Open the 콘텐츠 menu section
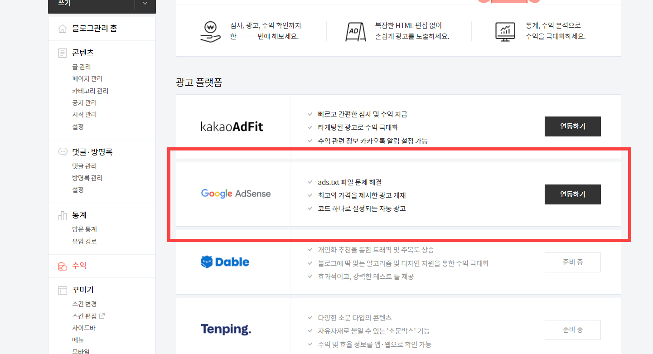Image resolution: width=653 pixels, height=354 pixels. tap(83, 53)
